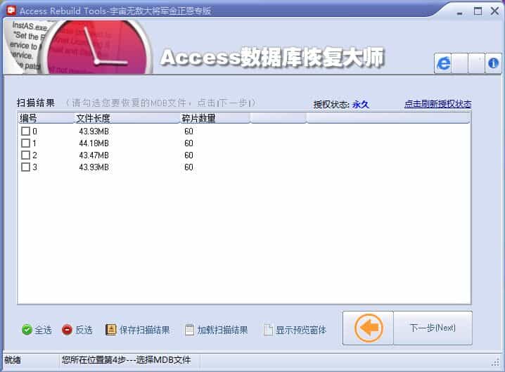This screenshot has height=372, width=505.
Task: Click the 碎片数量 column header
Action: pyautogui.click(x=215, y=118)
